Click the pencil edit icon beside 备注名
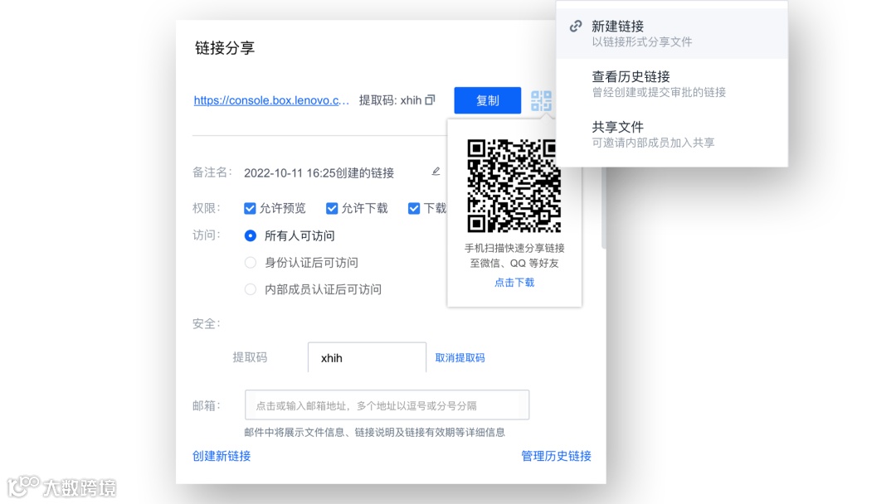 click(436, 172)
